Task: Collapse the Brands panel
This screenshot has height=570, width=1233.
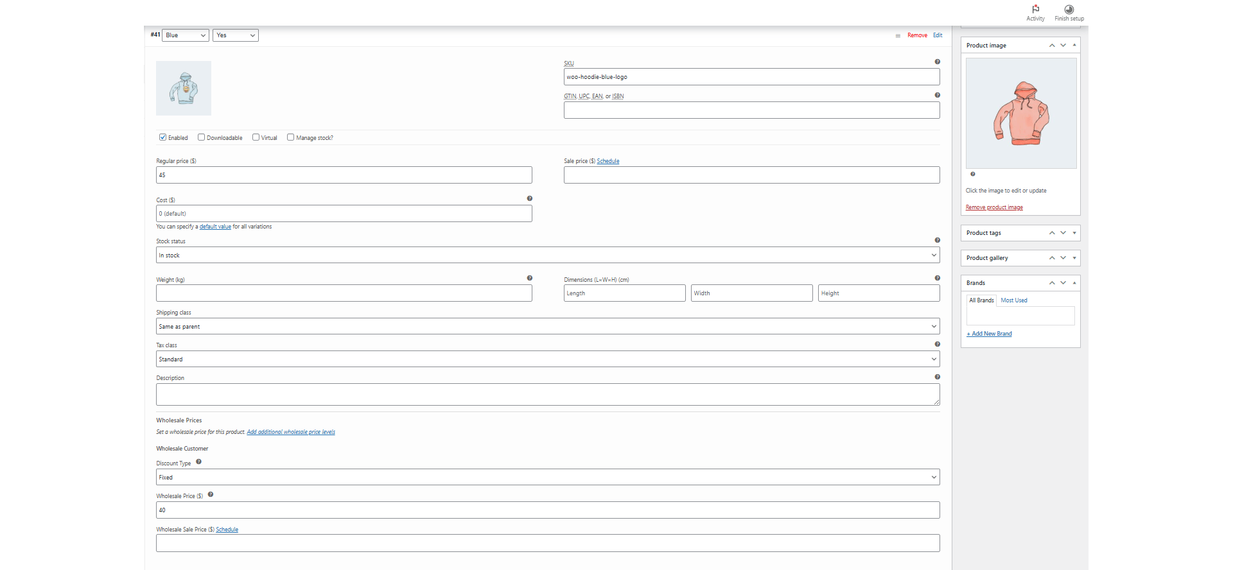Action: (1074, 283)
